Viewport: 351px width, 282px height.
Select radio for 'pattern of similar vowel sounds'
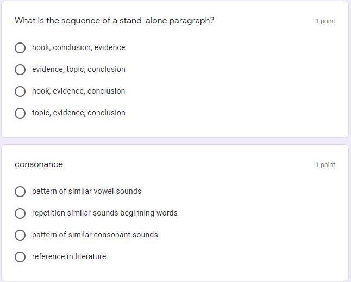[20, 192]
